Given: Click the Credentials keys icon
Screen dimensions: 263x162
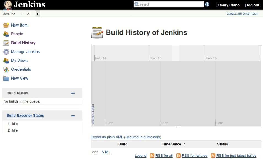Looking at the screenshot, I should tap(6, 69).
